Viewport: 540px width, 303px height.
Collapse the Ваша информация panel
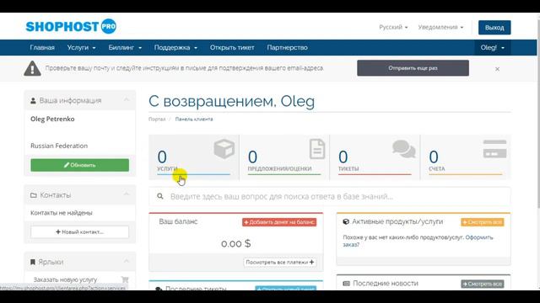127,100
